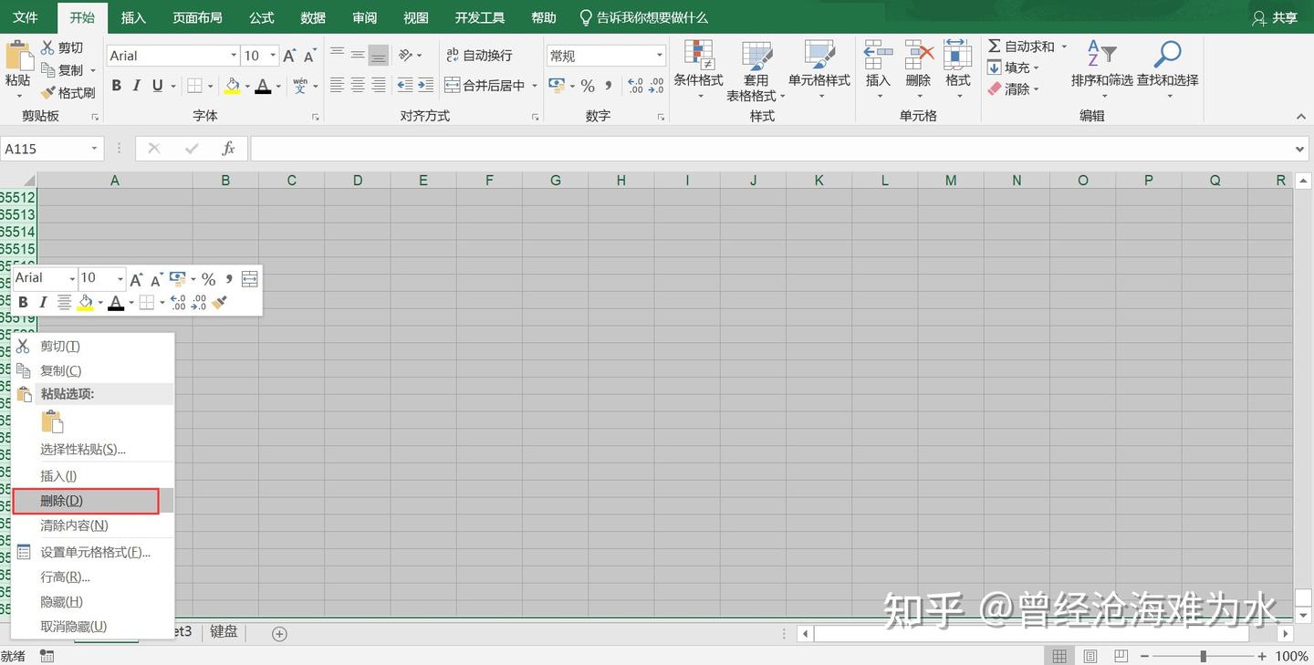
Task: Click the AutoSum (自动求和) sigma icon
Action: (x=995, y=47)
